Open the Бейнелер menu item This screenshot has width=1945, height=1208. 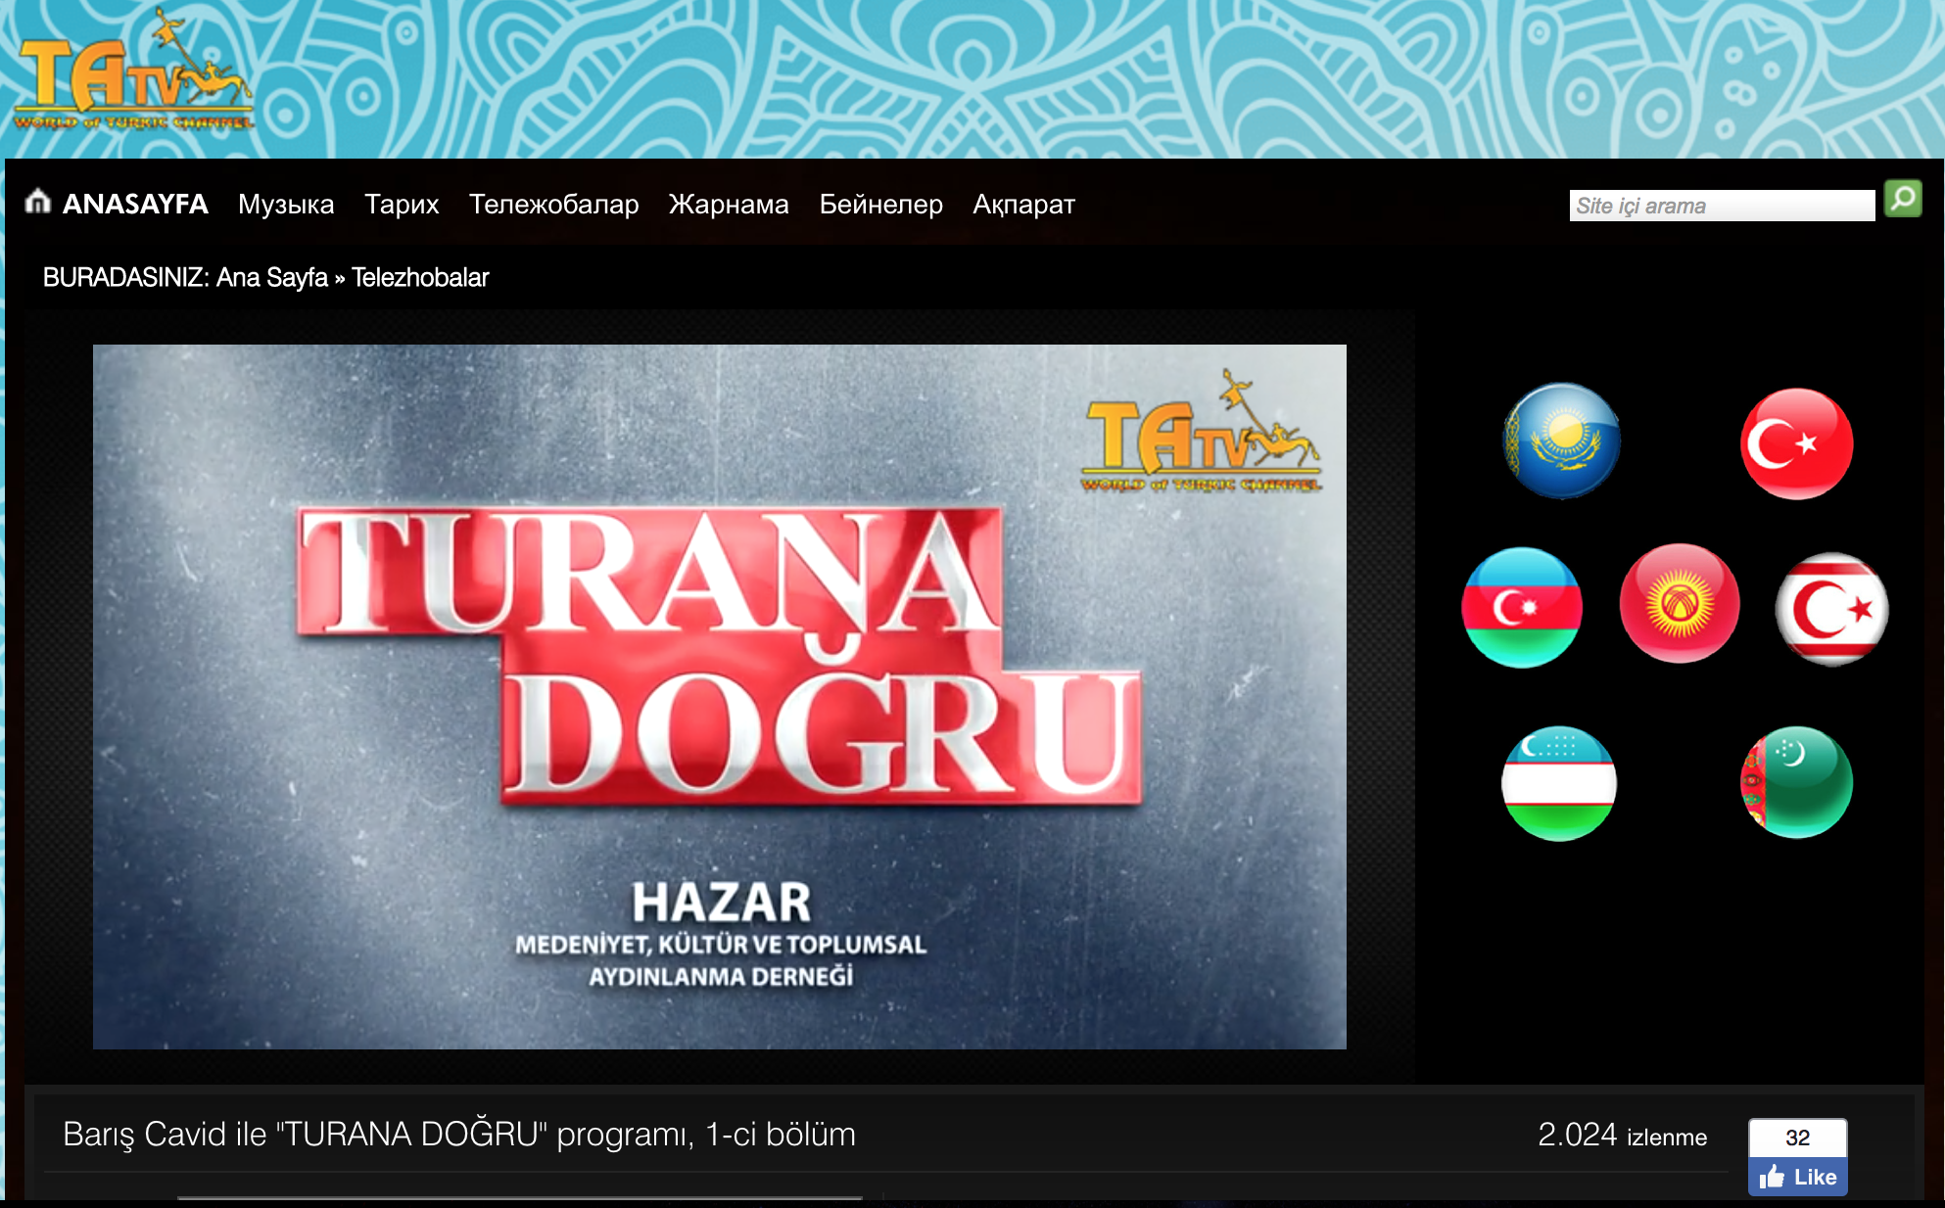(880, 204)
